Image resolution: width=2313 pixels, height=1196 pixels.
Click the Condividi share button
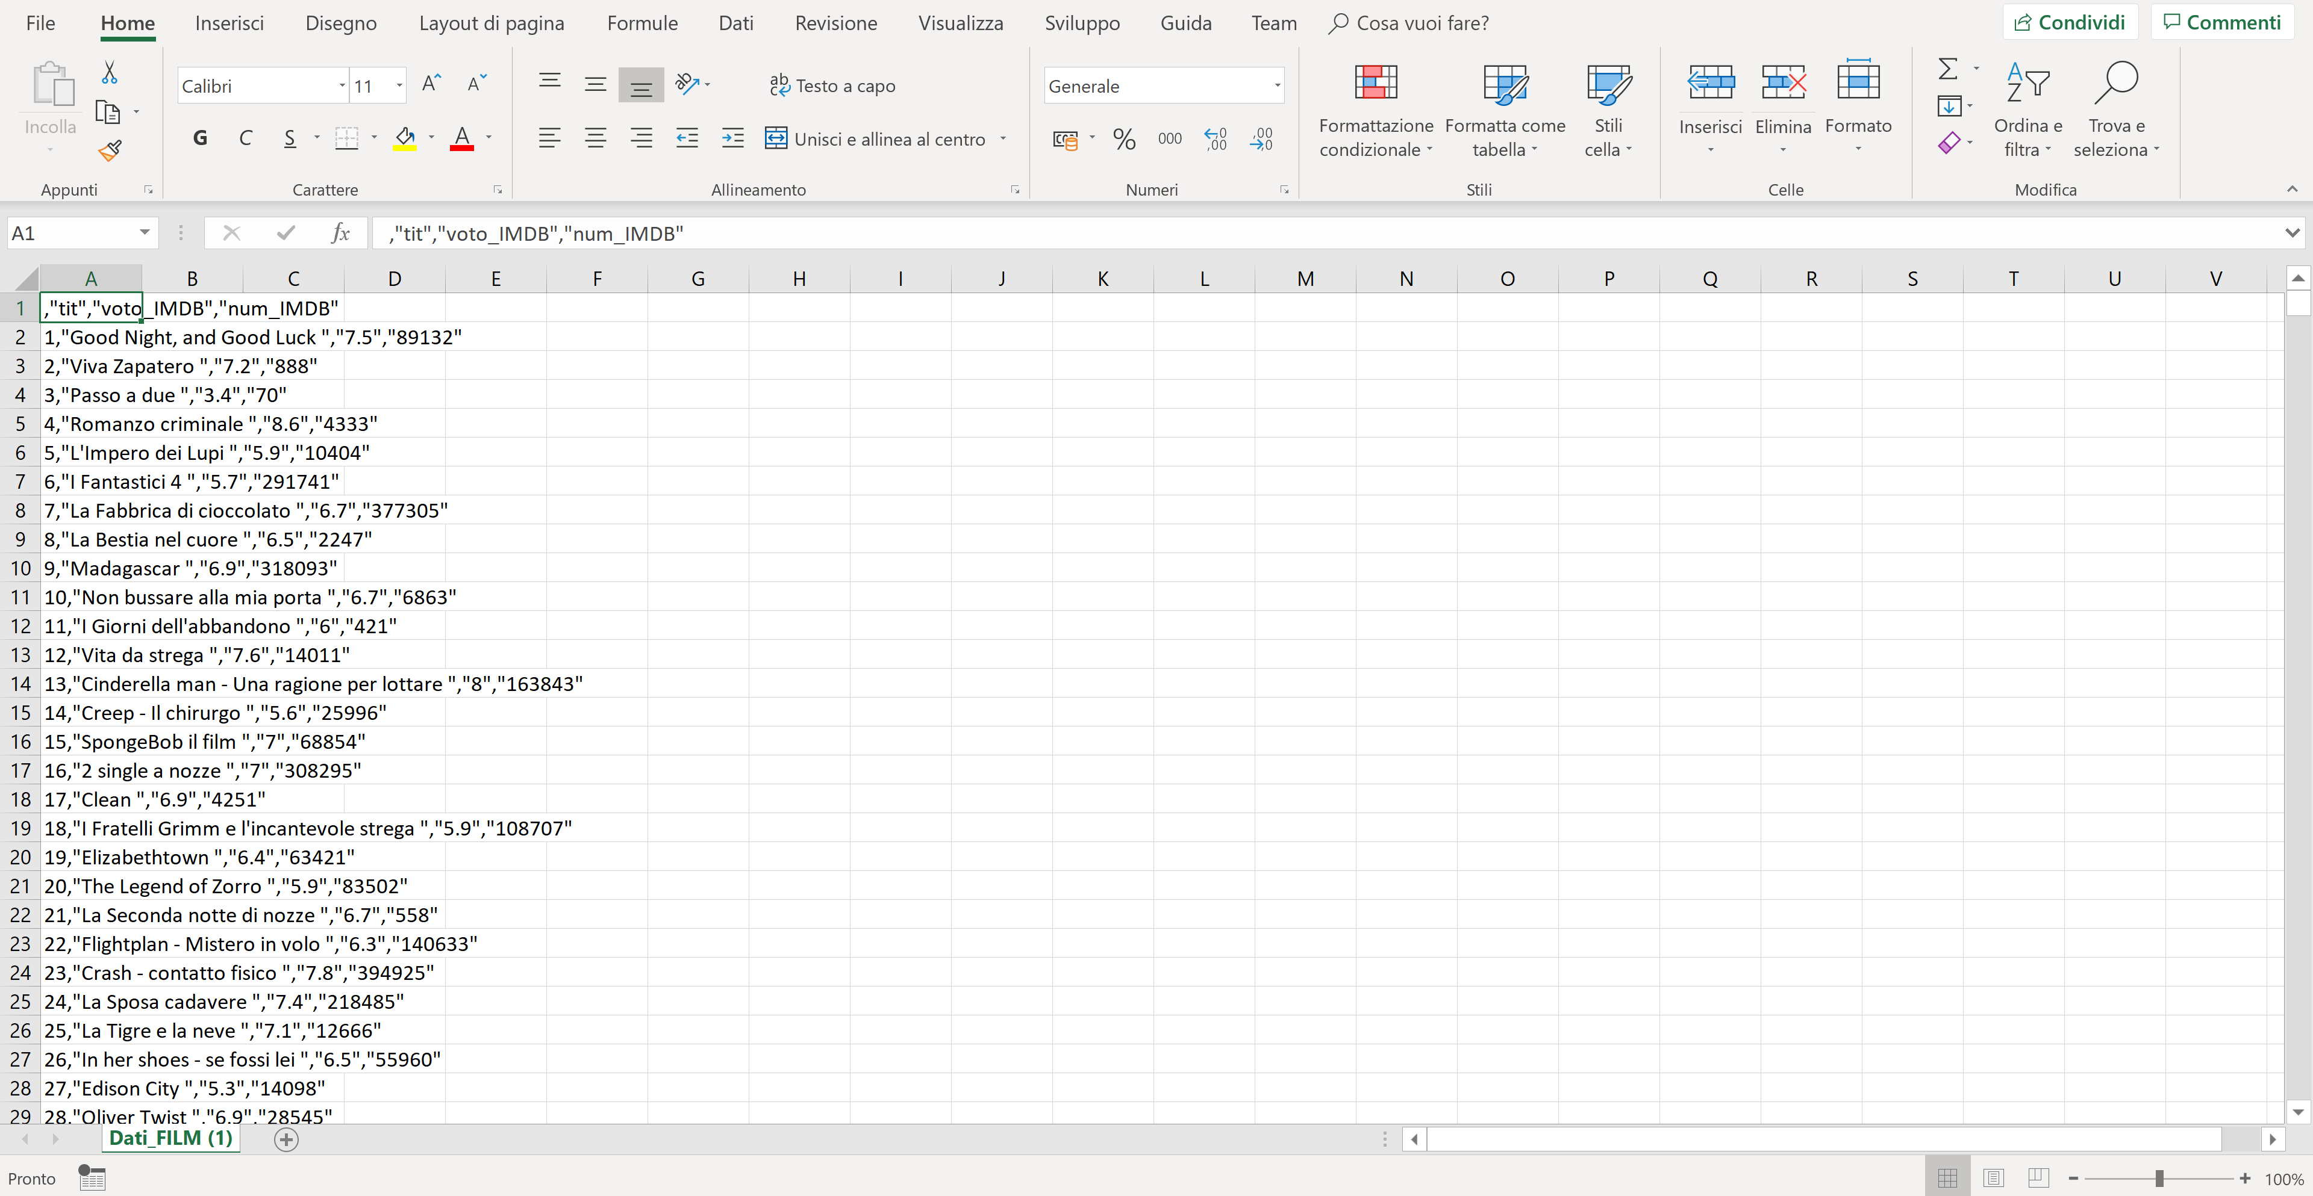2070,22
